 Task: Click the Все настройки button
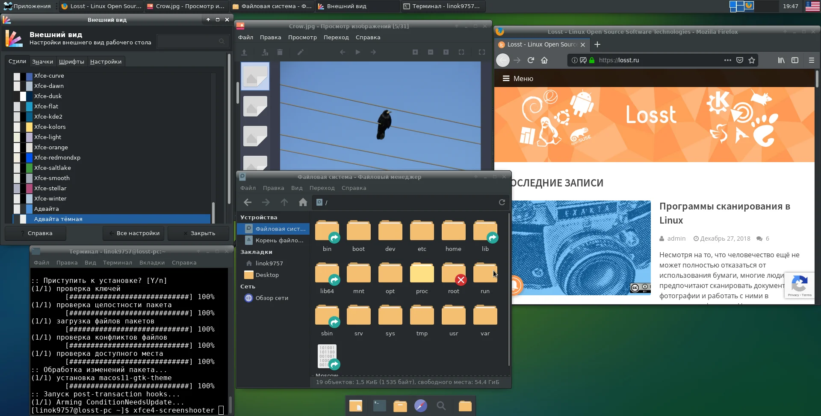click(134, 233)
